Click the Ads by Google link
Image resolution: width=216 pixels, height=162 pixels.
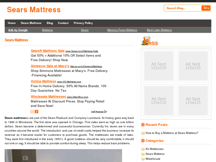pyautogui.click(x=18, y=30)
